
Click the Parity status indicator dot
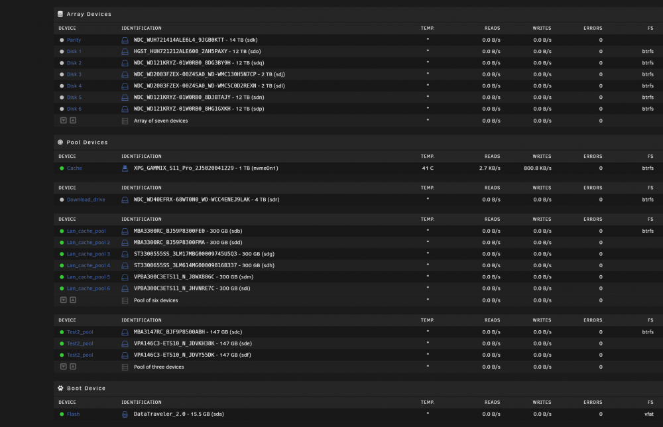tap(62, 40)
